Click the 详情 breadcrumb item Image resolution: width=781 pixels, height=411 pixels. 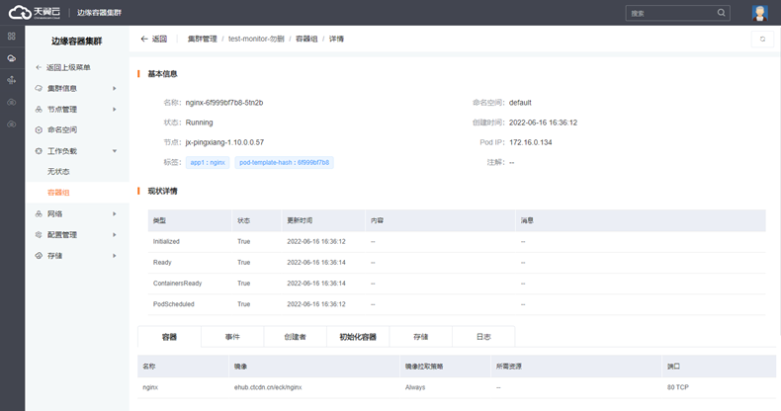336,39
